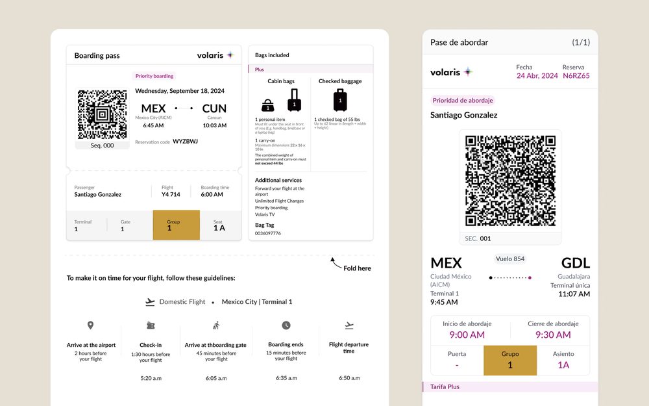Click the walking passenger icon for boarding gate
649x406 pixels.
coord(216,325)
